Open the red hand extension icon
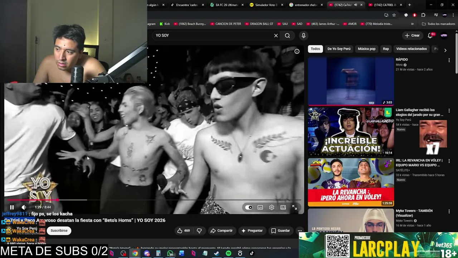This screenshot has height=258, width=458. tap(414, 15)
